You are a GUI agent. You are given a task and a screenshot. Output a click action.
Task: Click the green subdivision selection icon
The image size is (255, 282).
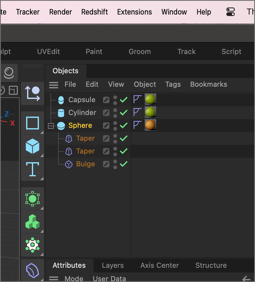click(32, 199)
